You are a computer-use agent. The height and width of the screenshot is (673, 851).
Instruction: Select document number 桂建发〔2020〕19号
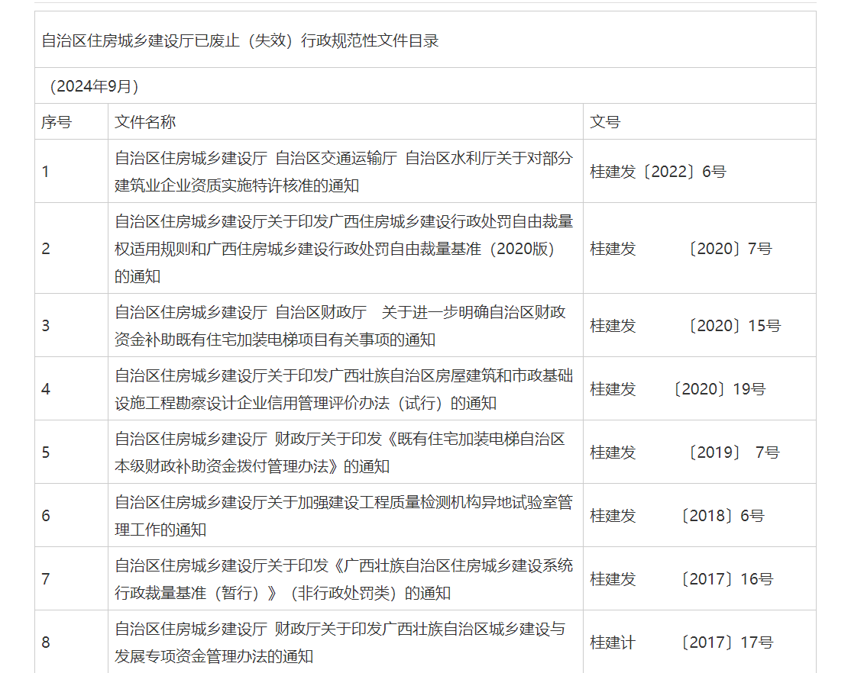coord(678,389)
